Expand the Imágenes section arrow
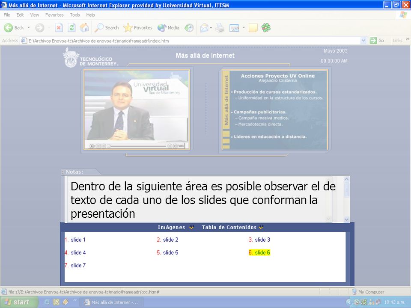Image resolution: width=411 pixels, height=308 pixels. click(x=192, y=227)
